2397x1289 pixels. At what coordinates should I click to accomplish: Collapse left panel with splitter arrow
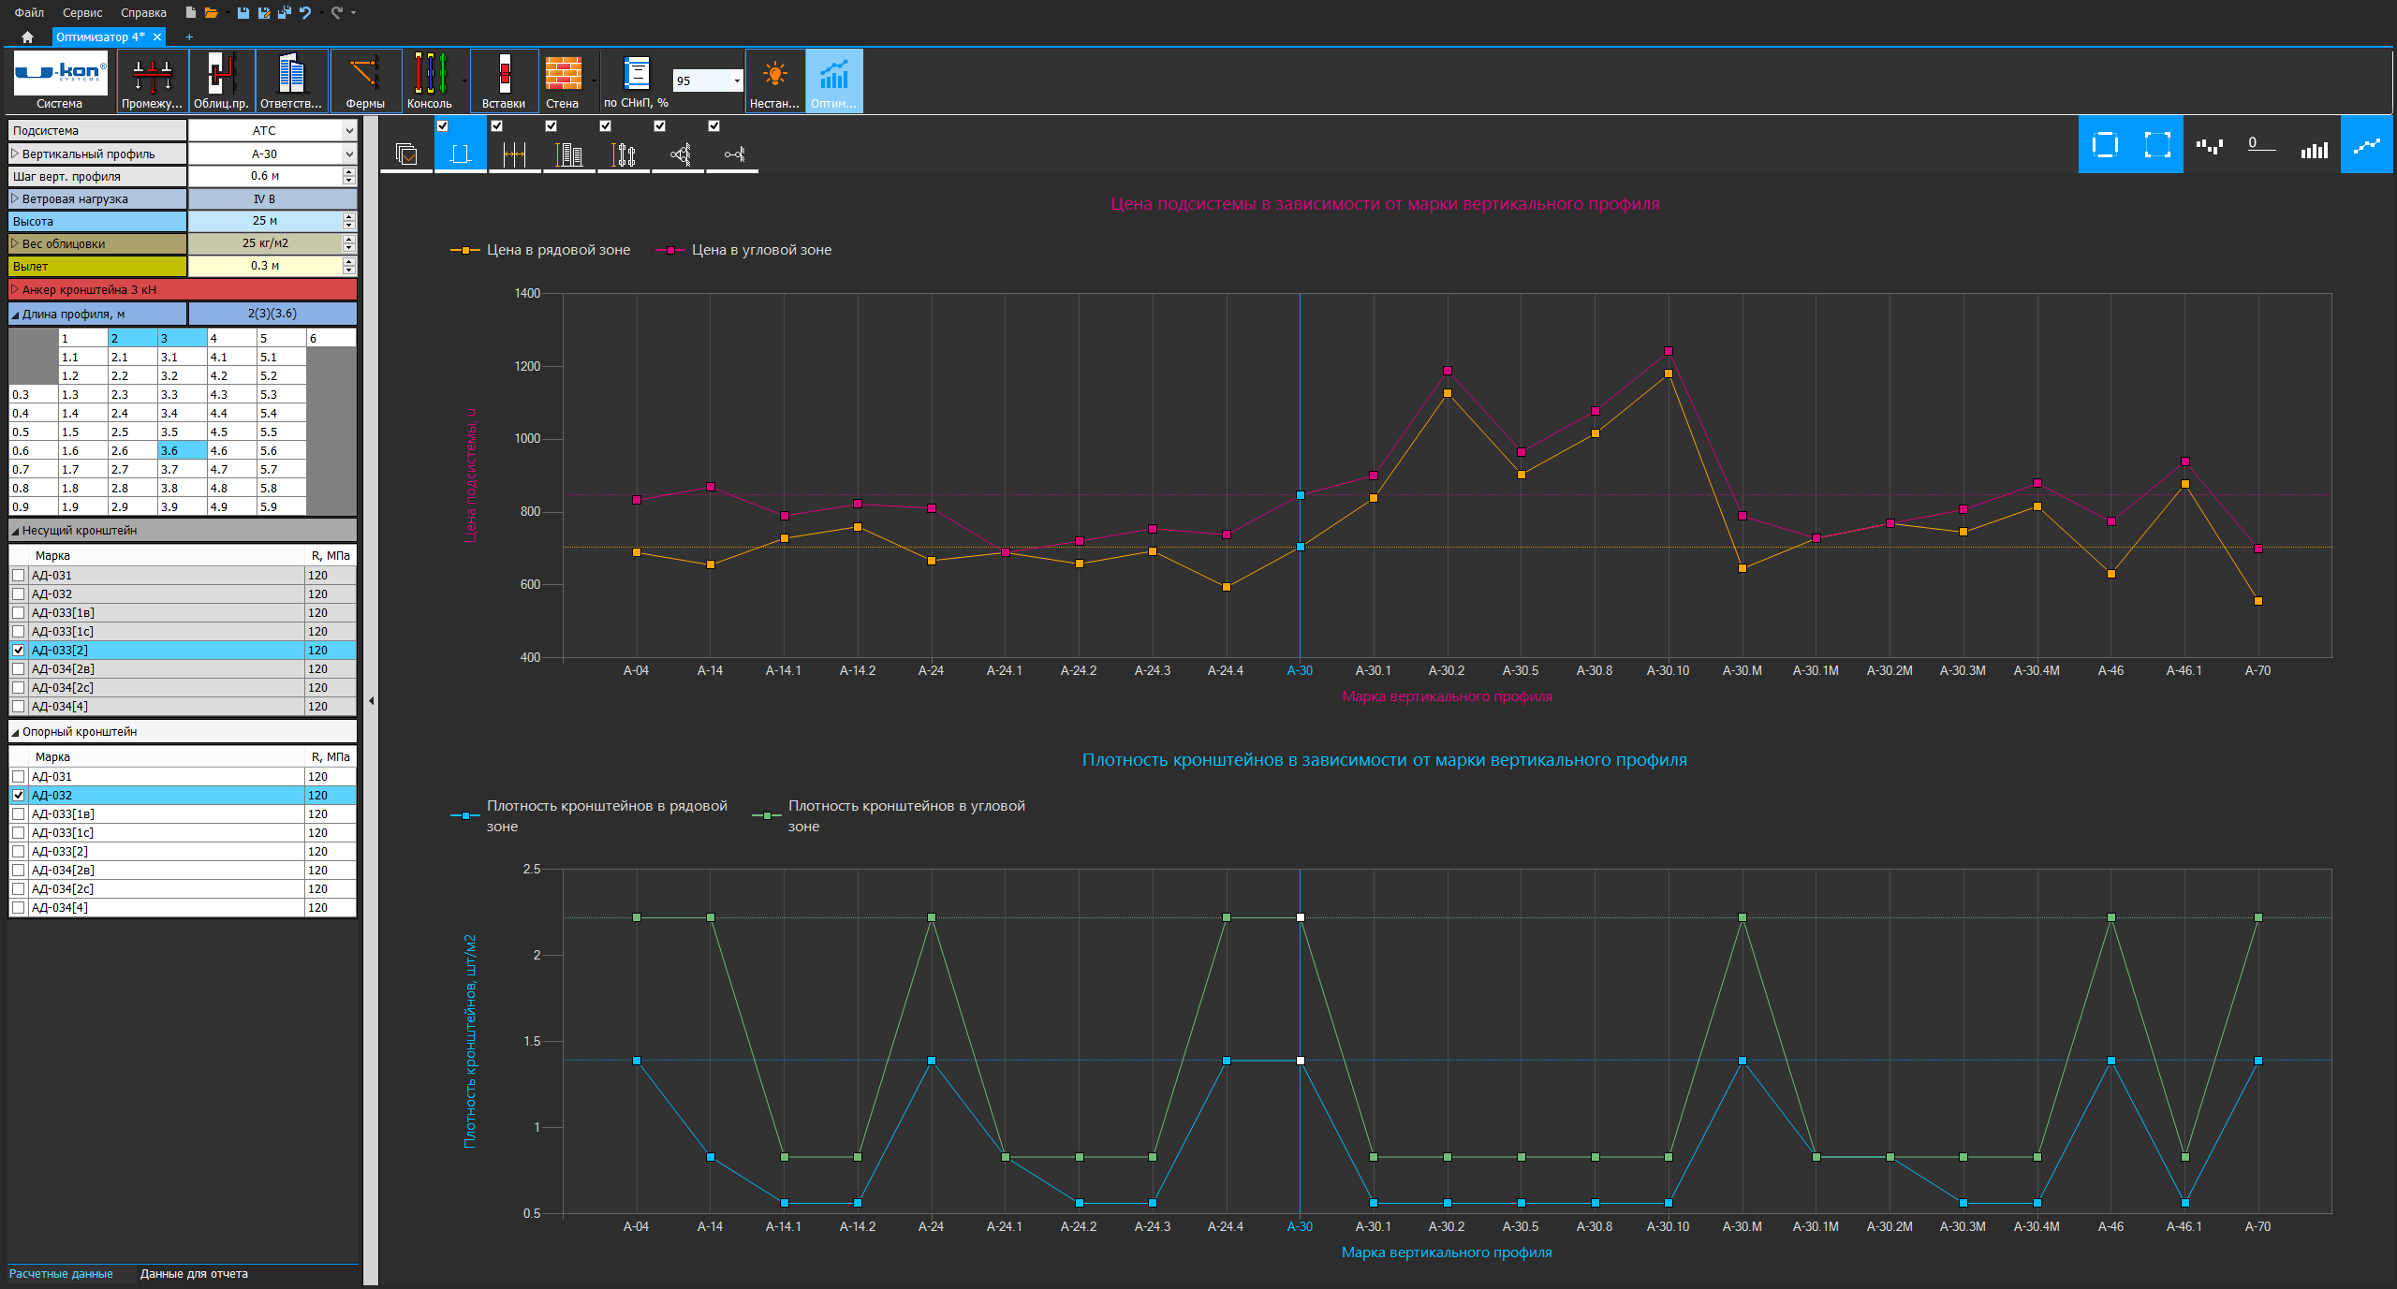(x=371, y=700)
